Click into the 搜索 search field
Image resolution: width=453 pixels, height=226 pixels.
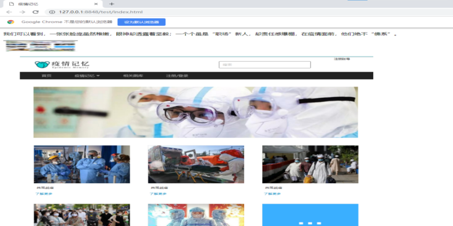265,65
